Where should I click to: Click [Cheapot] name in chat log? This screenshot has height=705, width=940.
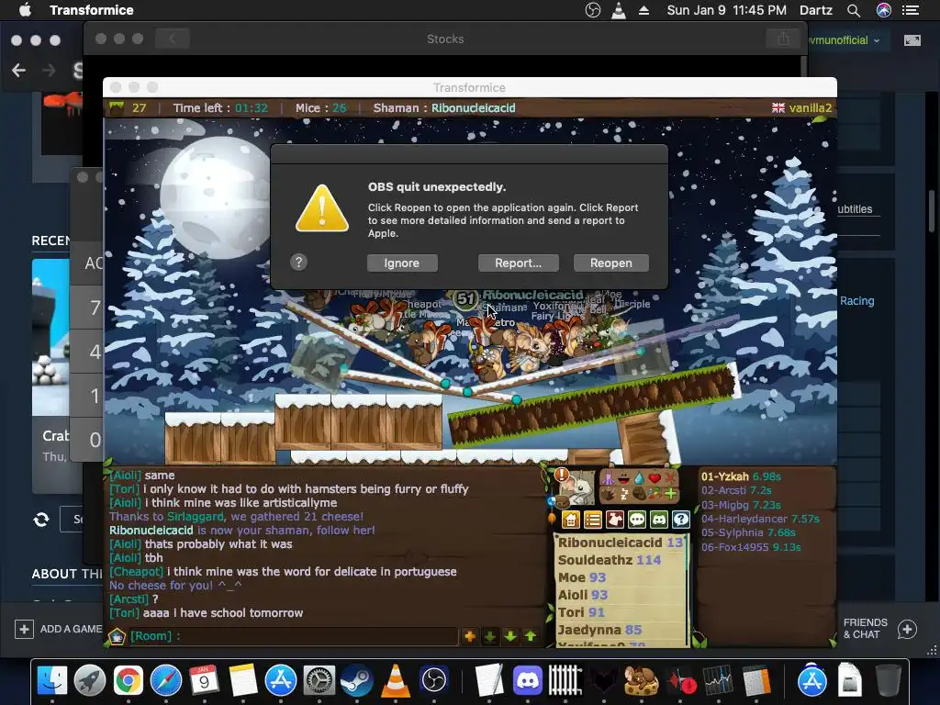(136, 571)
